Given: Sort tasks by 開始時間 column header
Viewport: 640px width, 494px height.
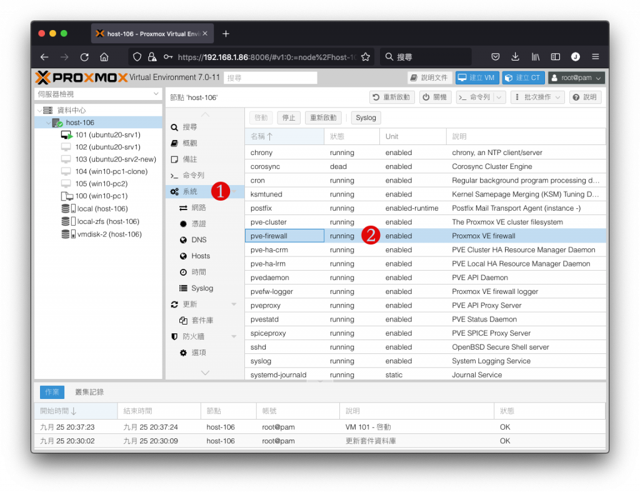Looking at the screenshot, I should [x=76, y=411].
